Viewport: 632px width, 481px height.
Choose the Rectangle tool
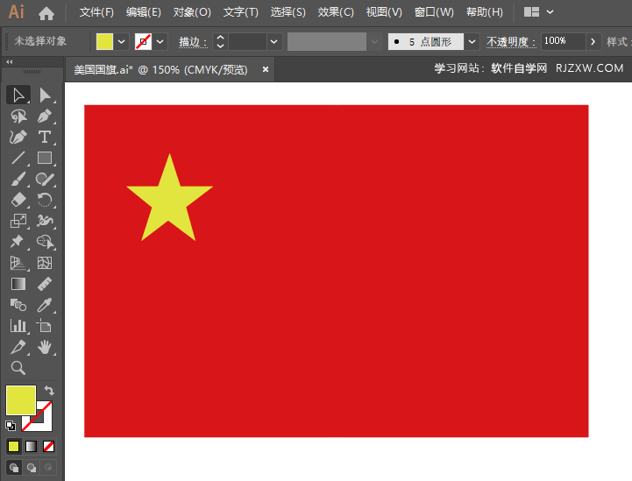(x=45, y=158)
